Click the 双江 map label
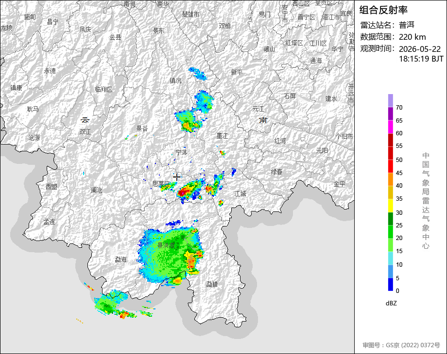447x354 pixels. tap(85, 132)
